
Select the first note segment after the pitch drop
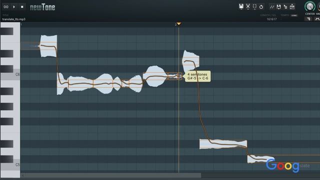point(62,83)
